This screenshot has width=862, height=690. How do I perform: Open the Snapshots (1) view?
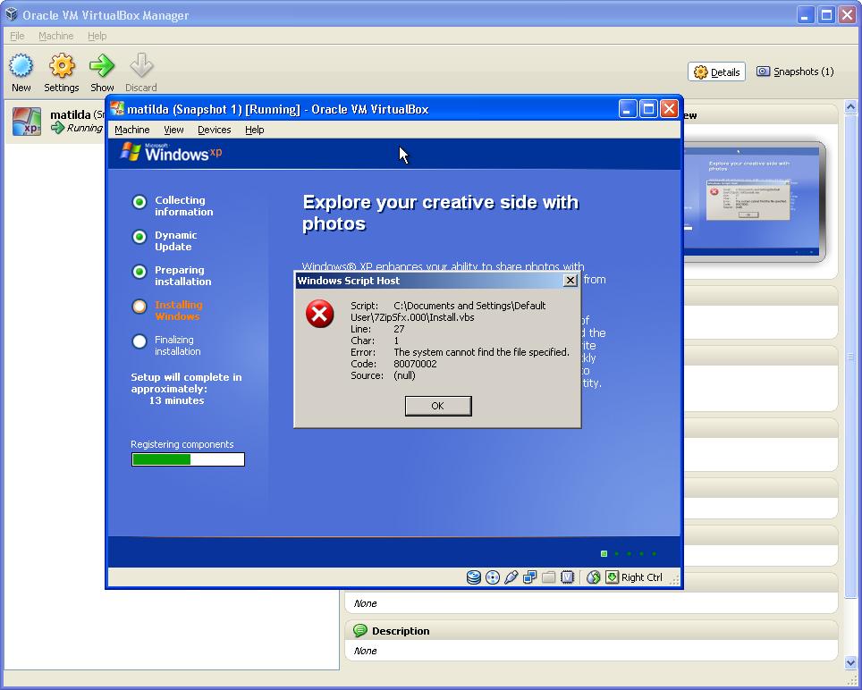(x=795, y=72)
